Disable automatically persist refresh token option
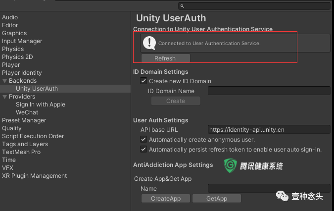This screenshot has height=211, width=334. (143, 149)
